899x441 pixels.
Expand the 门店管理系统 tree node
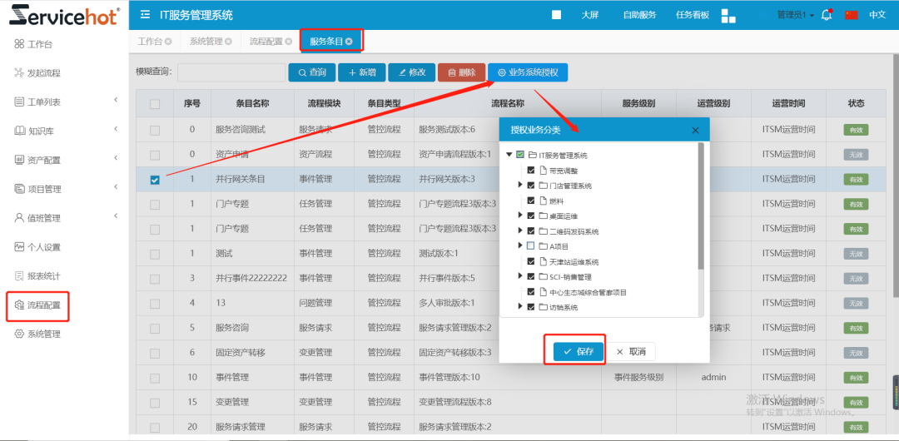[x=520, y=186]
